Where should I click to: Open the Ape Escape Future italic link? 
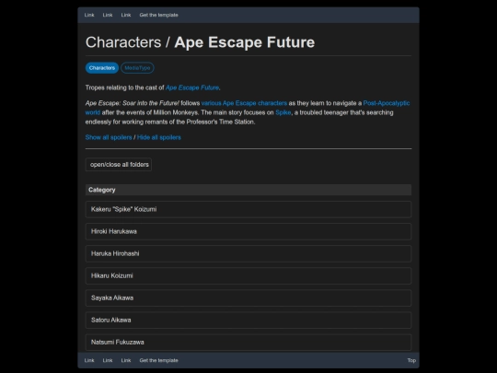point(192,87)
